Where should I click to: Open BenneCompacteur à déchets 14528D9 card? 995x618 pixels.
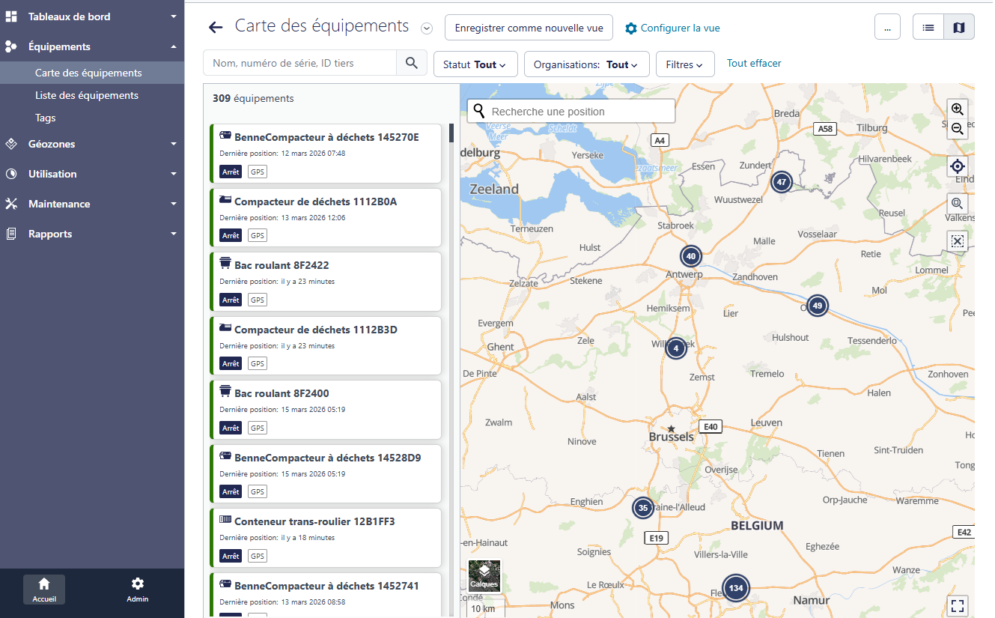coord(326,474)
